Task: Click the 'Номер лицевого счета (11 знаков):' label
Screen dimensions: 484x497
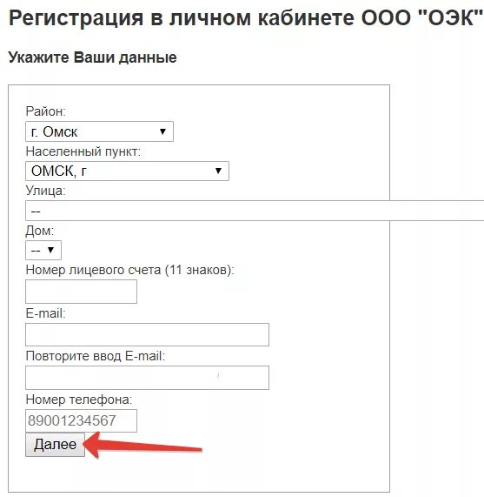Action: pyautogui.click(x=130, y=270)
